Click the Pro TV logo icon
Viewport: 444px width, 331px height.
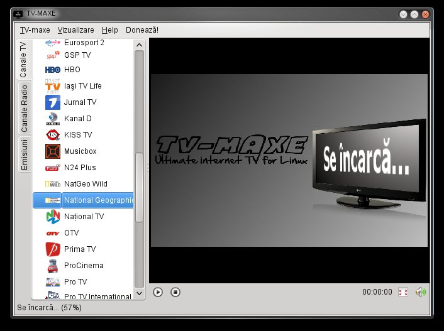coord(53,282)
